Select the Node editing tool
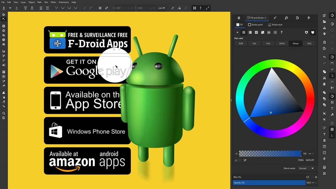 (x=3, y=19)
